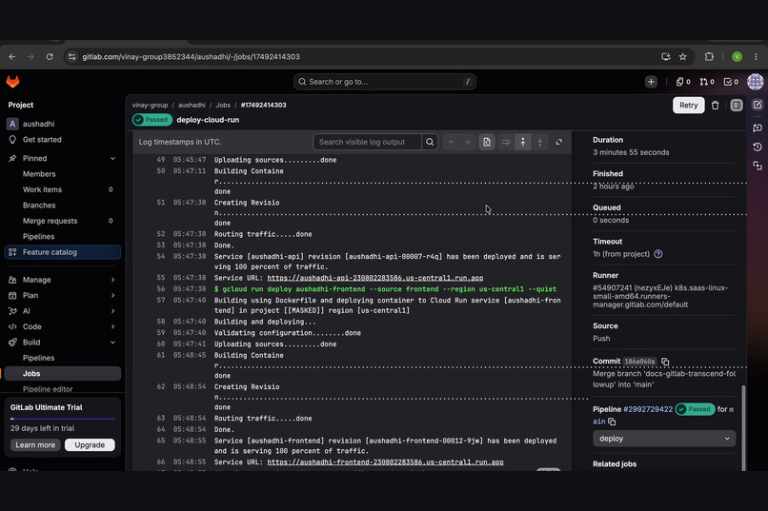
Task: Open Branches in sidebar
Action: click(x=62, y=205)
